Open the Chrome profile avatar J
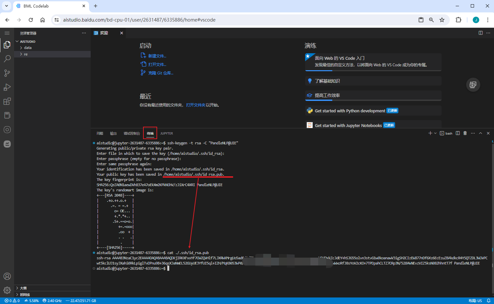The height and width of the screenshot is (304, 494). coord(476,20)
